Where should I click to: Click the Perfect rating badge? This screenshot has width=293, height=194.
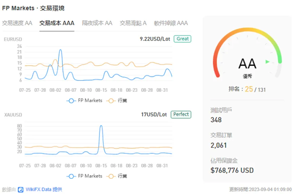tap(181, 114)
